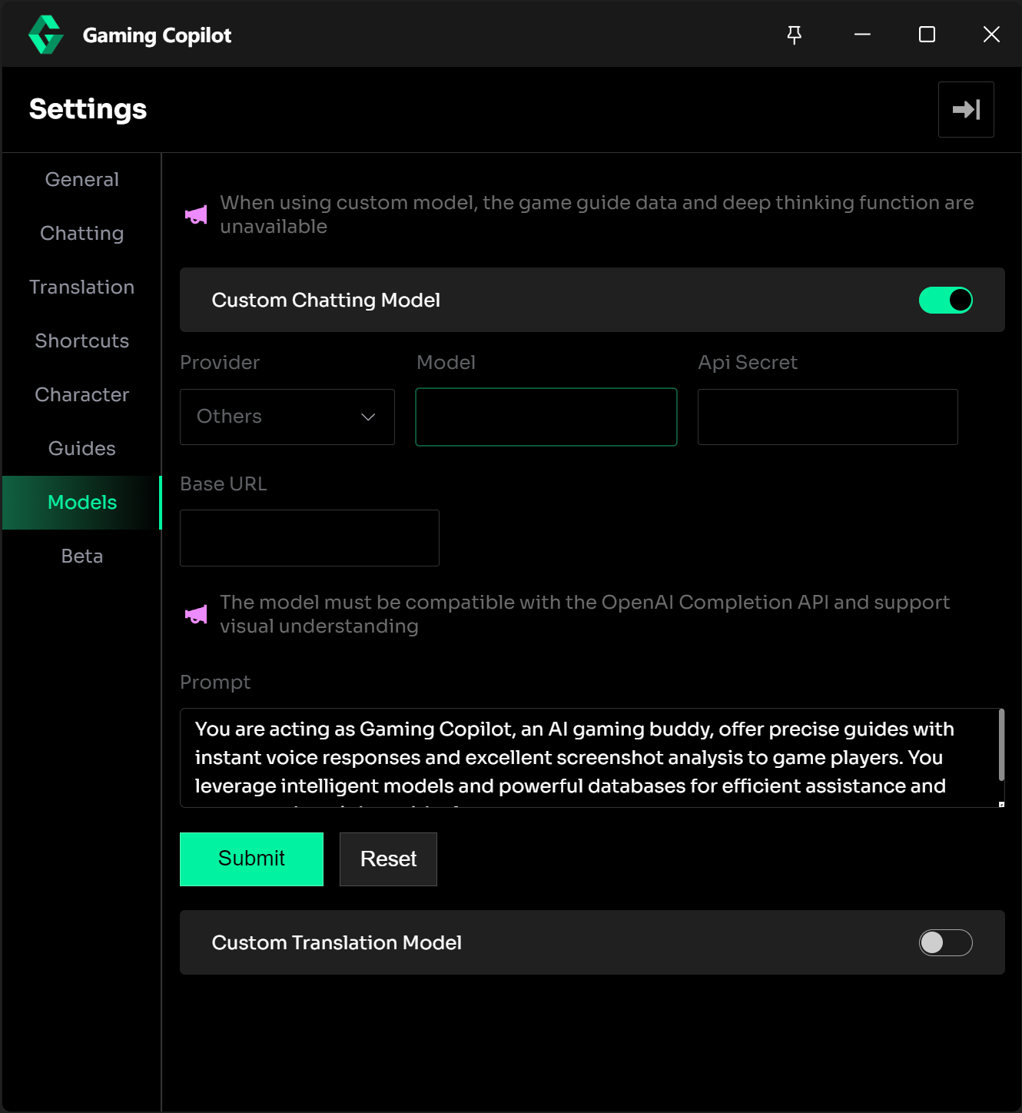This screenshot has height=1113, width=1022.
Task: Close the Gaming Copilot window
Action: point(991,35)
